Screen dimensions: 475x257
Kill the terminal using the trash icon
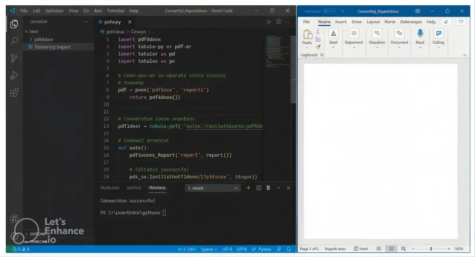[x=268, y=188]
